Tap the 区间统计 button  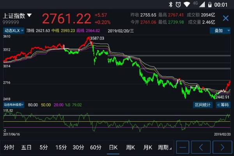pyautogui.click(x=203, y=105)
